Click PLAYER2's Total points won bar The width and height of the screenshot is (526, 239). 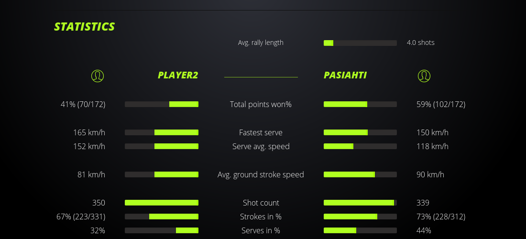point(162,104)
